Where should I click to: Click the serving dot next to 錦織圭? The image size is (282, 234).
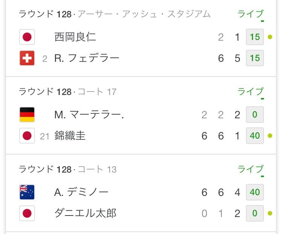[x=270, y=136]
